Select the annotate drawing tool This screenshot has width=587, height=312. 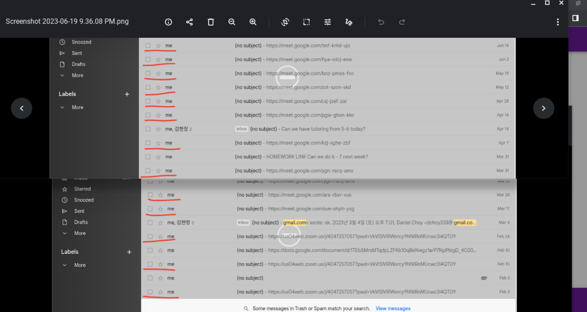349,22
